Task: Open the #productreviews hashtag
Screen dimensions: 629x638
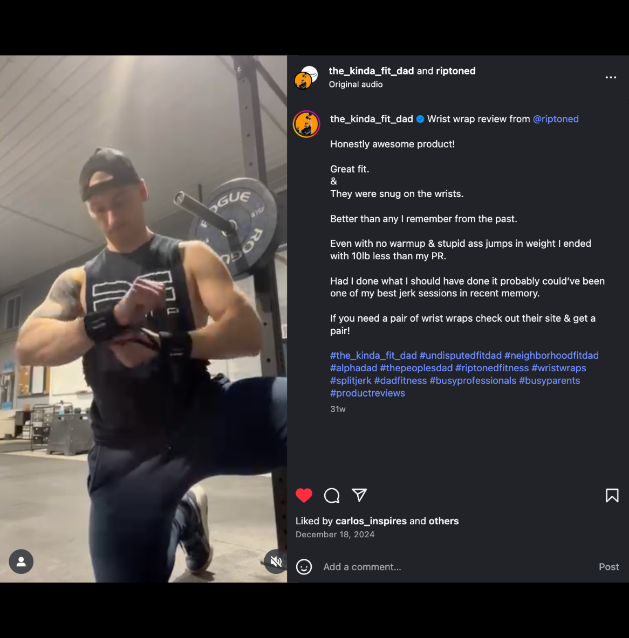Action: [367, 393]
